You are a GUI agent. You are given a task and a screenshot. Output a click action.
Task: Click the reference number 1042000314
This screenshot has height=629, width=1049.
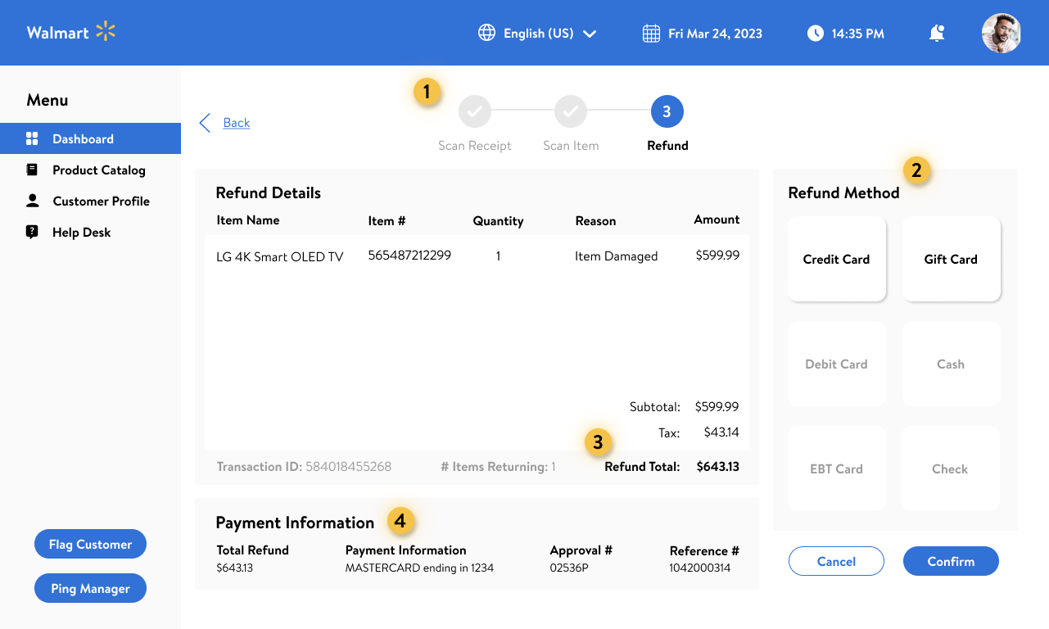(700, 568)
